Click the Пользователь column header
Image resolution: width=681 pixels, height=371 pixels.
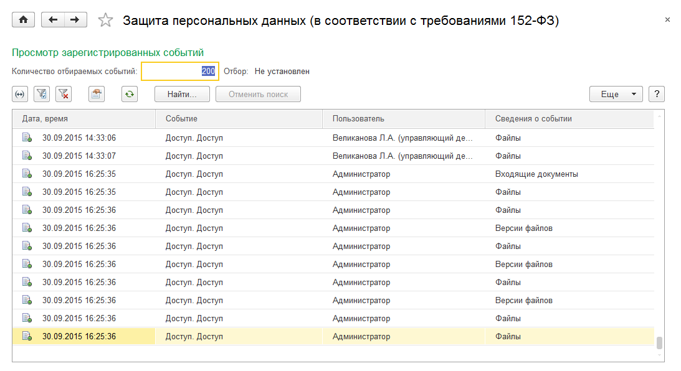[x=403, y=118]
